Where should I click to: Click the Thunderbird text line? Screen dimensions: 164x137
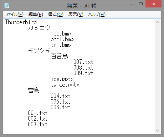21,22
